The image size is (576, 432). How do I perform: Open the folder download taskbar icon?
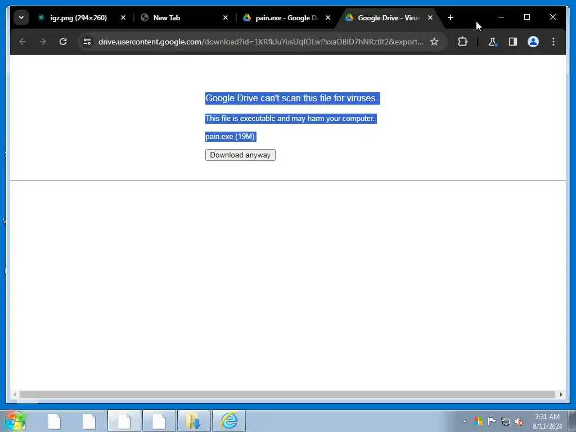click(194, 421)
